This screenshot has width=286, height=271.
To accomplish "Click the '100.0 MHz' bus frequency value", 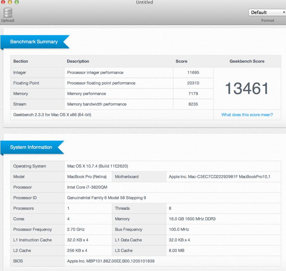I will [x=179, y=229].
